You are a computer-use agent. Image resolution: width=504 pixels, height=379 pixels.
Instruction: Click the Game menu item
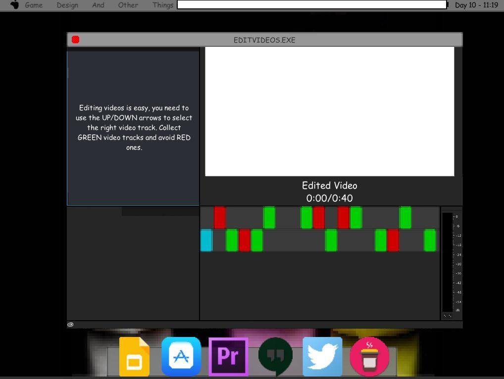coord(34,5)
